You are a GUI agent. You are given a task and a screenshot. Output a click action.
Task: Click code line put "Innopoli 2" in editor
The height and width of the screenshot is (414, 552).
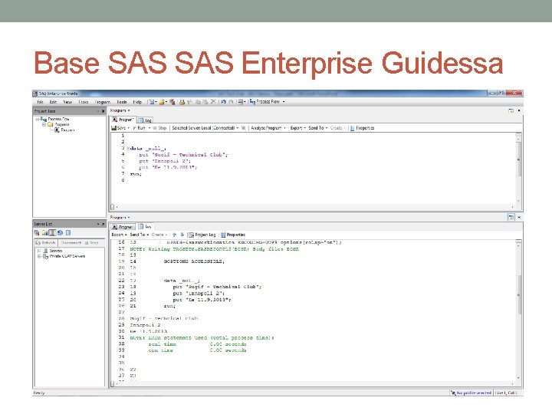[x=165, y=161]
